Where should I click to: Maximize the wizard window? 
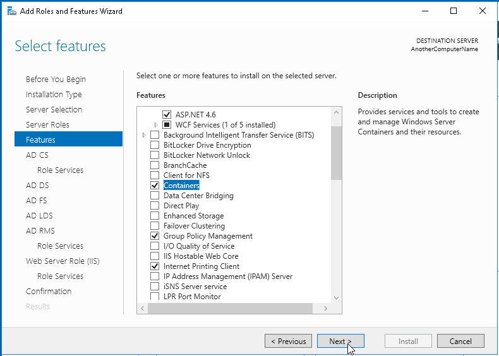(x=454, y=11)
